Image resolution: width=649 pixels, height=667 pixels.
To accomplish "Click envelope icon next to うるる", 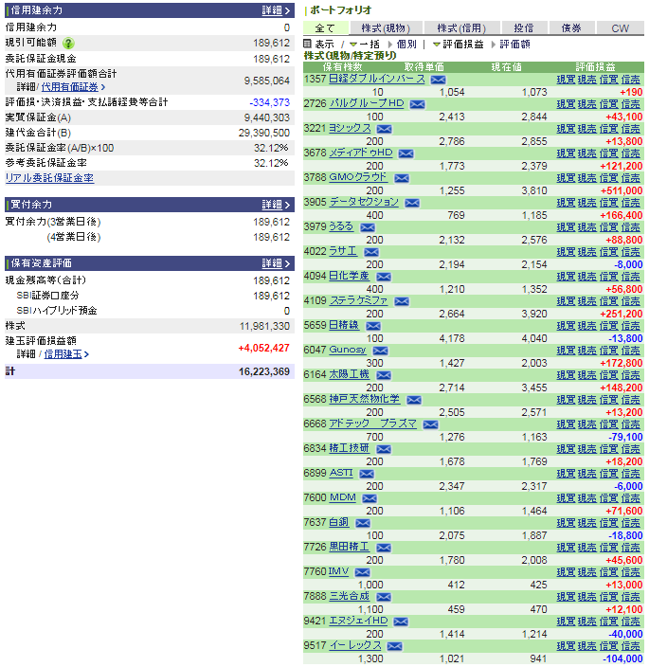I will click(x=368, y=228).
